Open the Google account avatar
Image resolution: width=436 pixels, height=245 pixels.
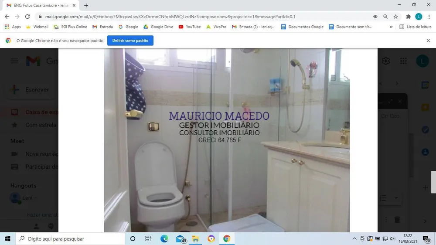tap(422, 61)
